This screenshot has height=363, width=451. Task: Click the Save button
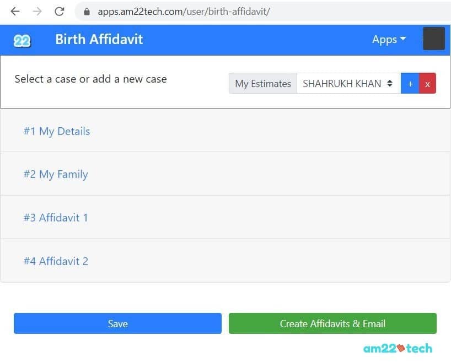(117, 323)
